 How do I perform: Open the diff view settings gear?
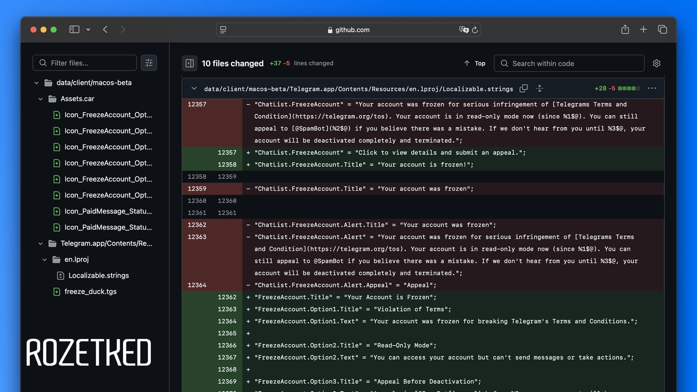click(656, 64)
